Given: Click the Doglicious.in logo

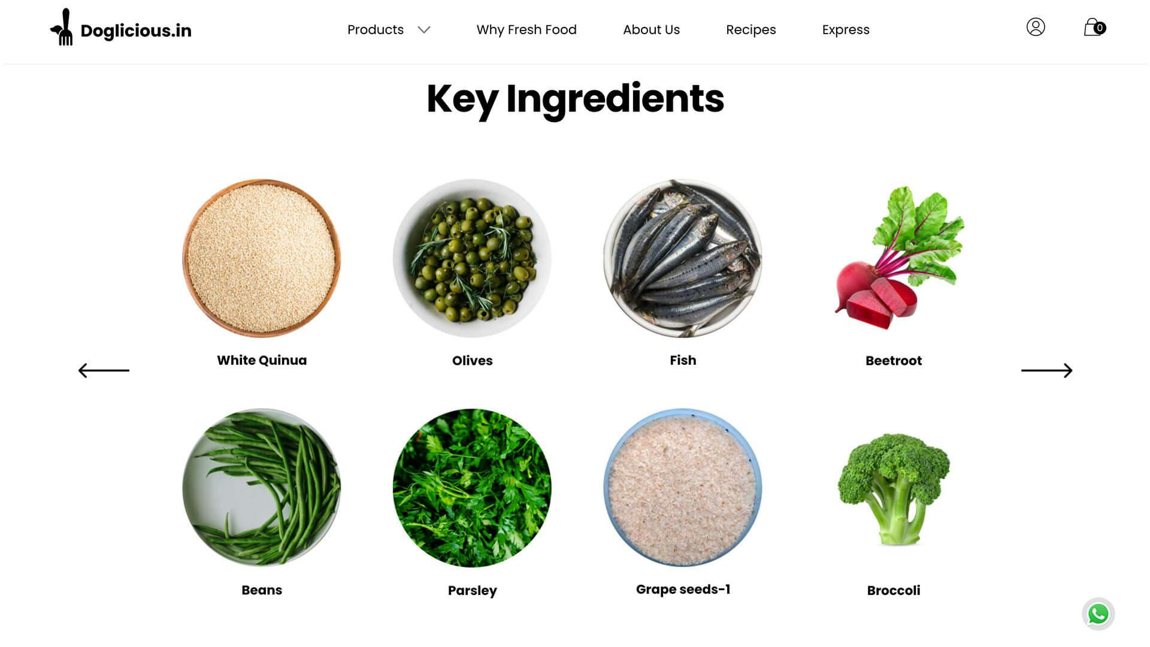Looking at the screenshot, I should (120, 28).
